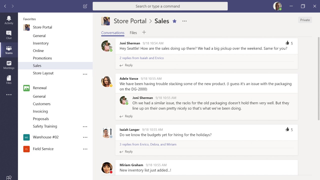The width and height of the screenshot is (320, 180).
Task: Click thumbs up on Isaiah Langer's message
Action: coord(287,129)
